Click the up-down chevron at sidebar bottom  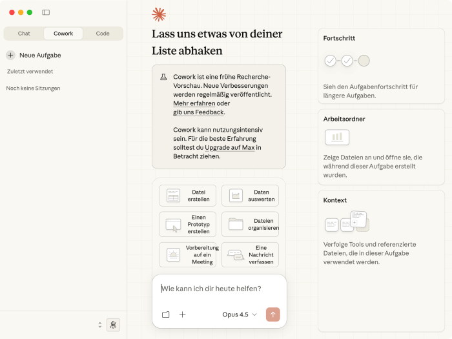point(99,325)
